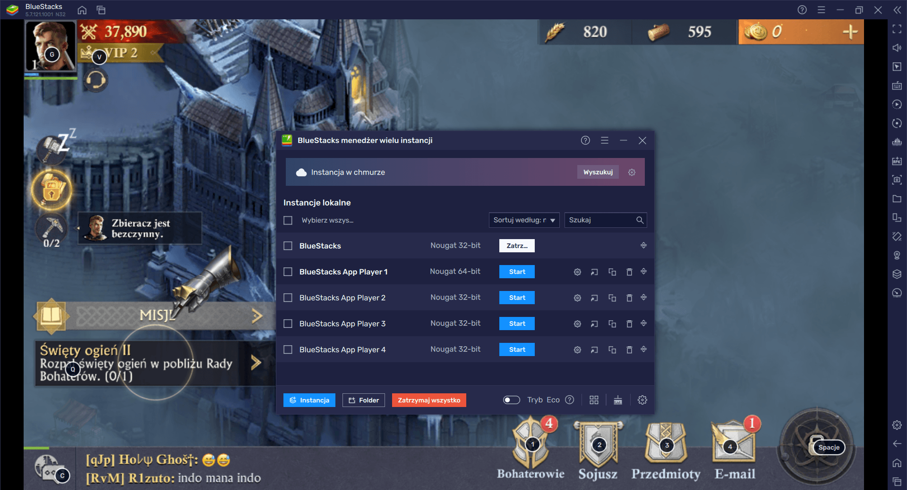
Task: Clone BlueStacks App Player 2 instance
Action: pos(612,298)
